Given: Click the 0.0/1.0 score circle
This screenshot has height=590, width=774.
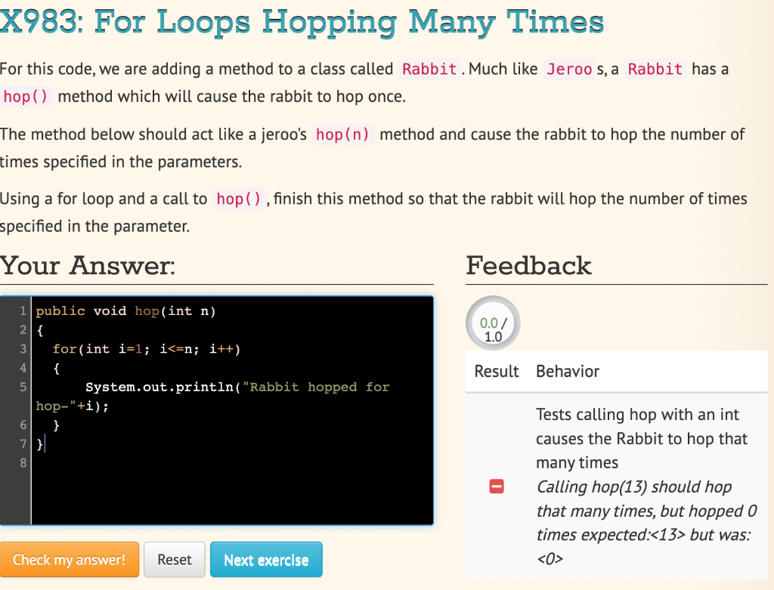Looking at the screenshot, I should pos(493,323).
